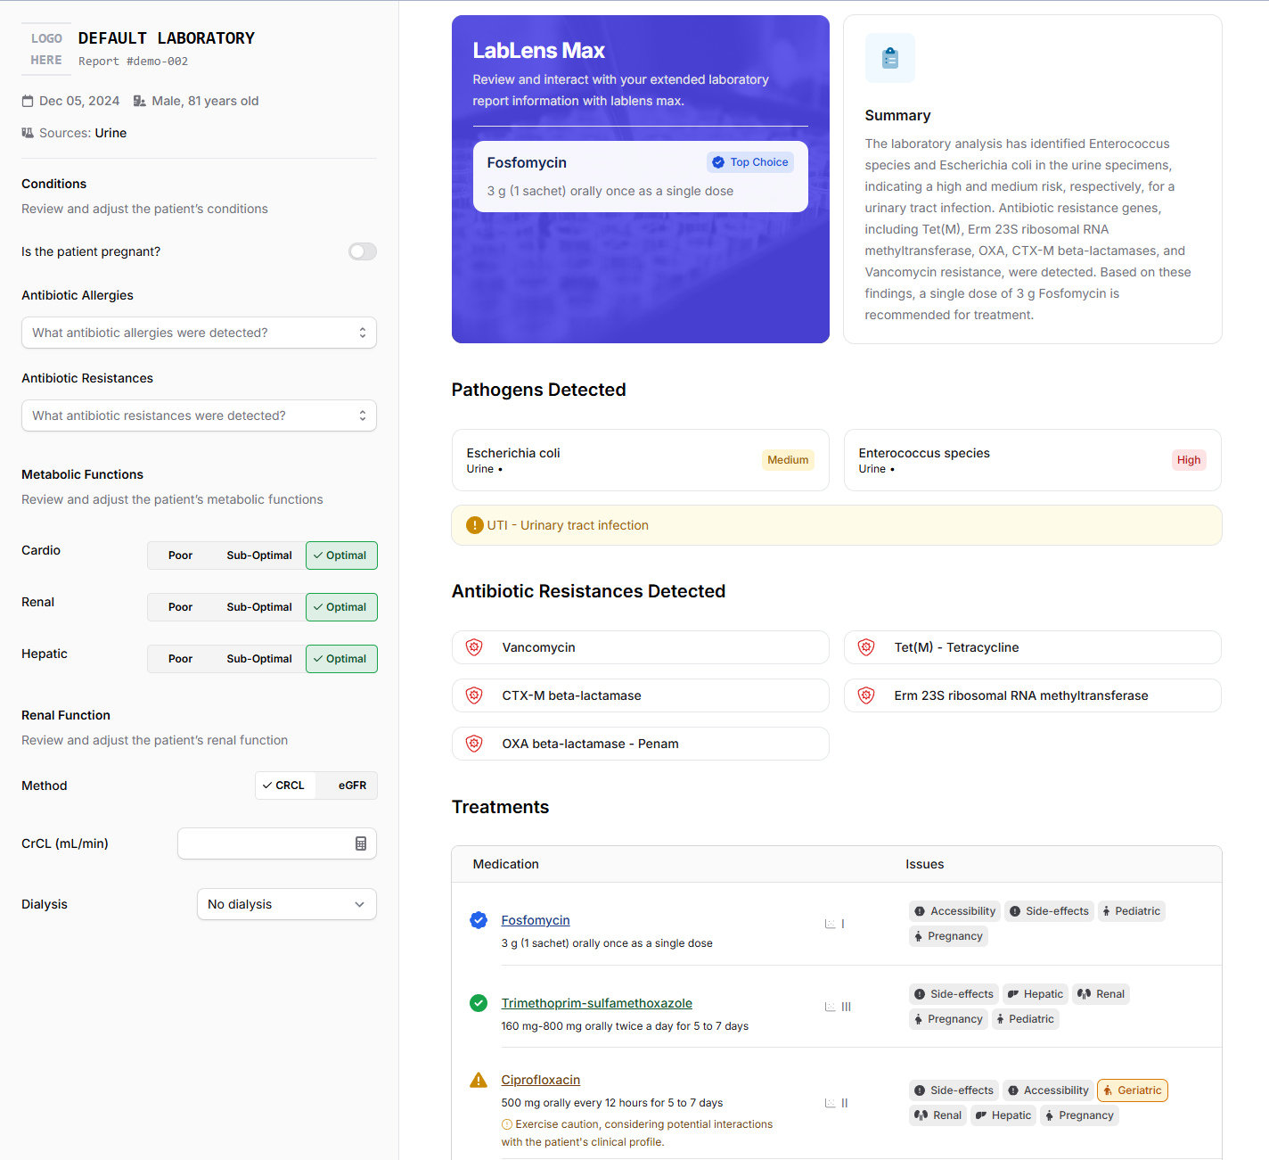The image size is (1269, 1160).
Task: Click the UTI - Urinary tract infection banner
Action: pos(837,525)
